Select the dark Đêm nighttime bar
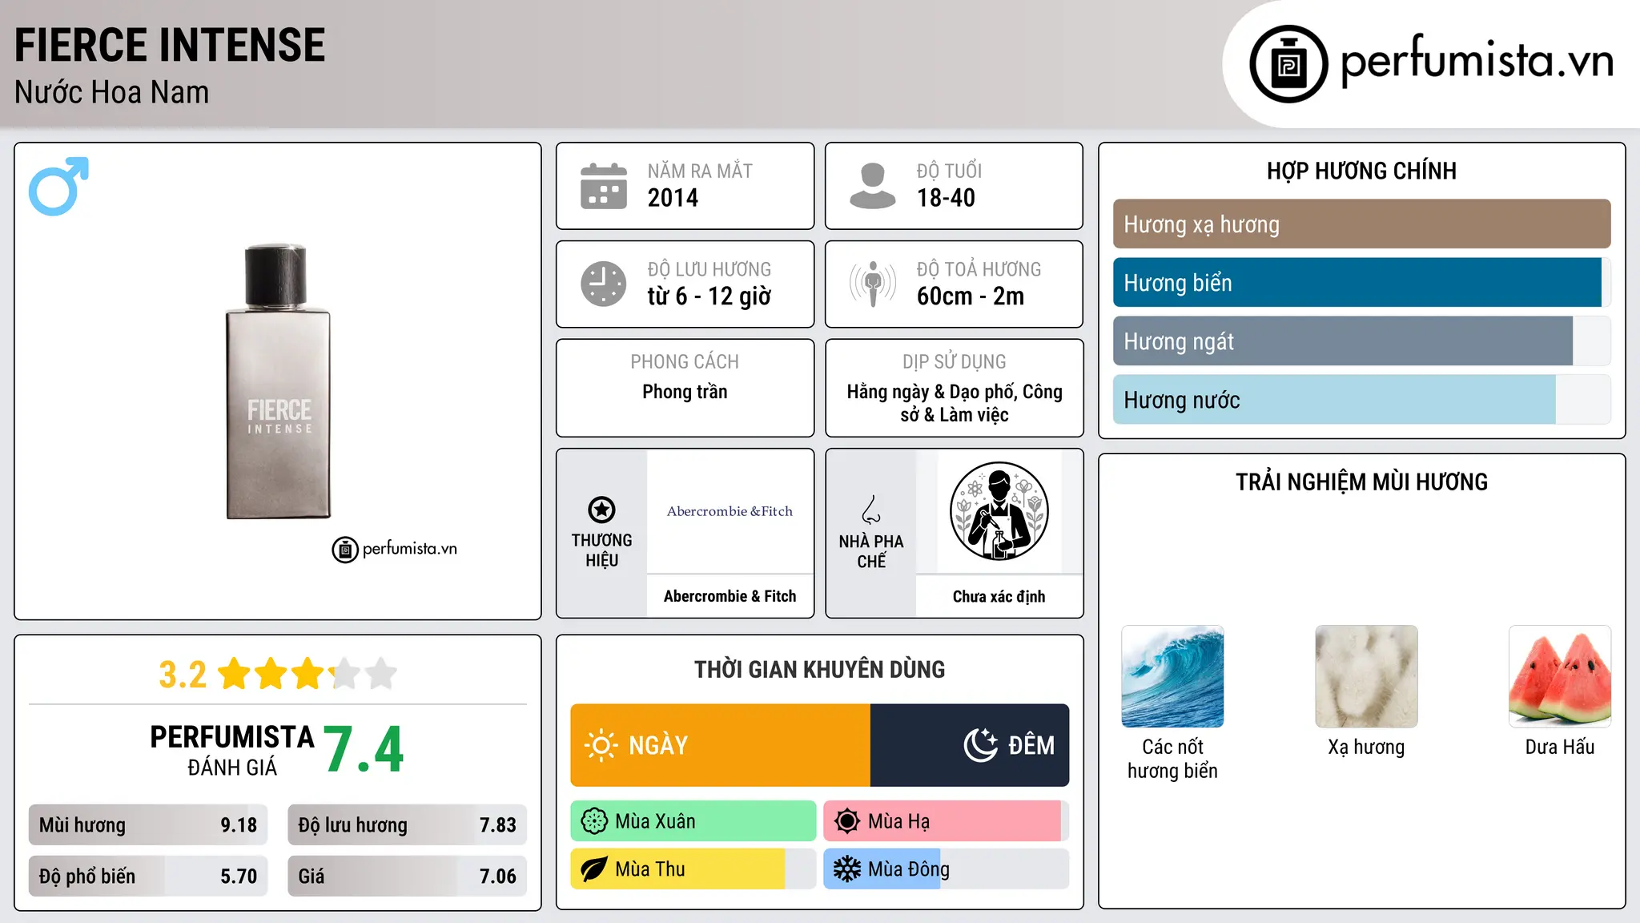 coord(970,745)
